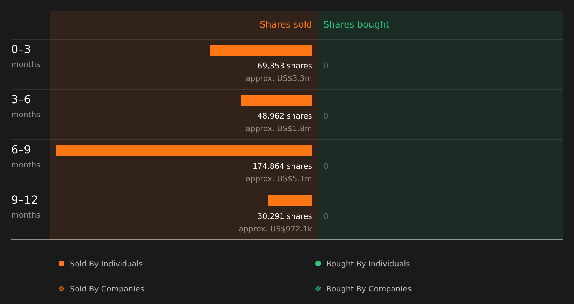This screenshot has width=574, height=304.
Task: Select the Bought By Companies legend label
Action: tap(369, 289)
